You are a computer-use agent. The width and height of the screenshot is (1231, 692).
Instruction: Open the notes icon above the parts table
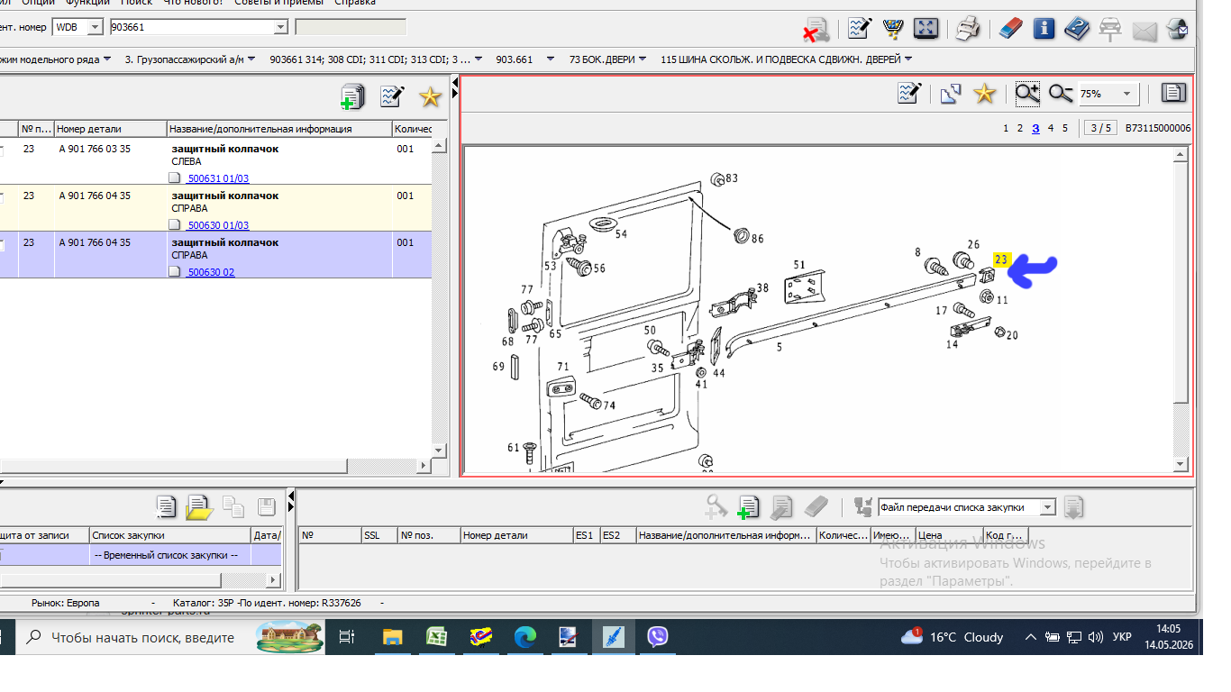coord(392,96)
